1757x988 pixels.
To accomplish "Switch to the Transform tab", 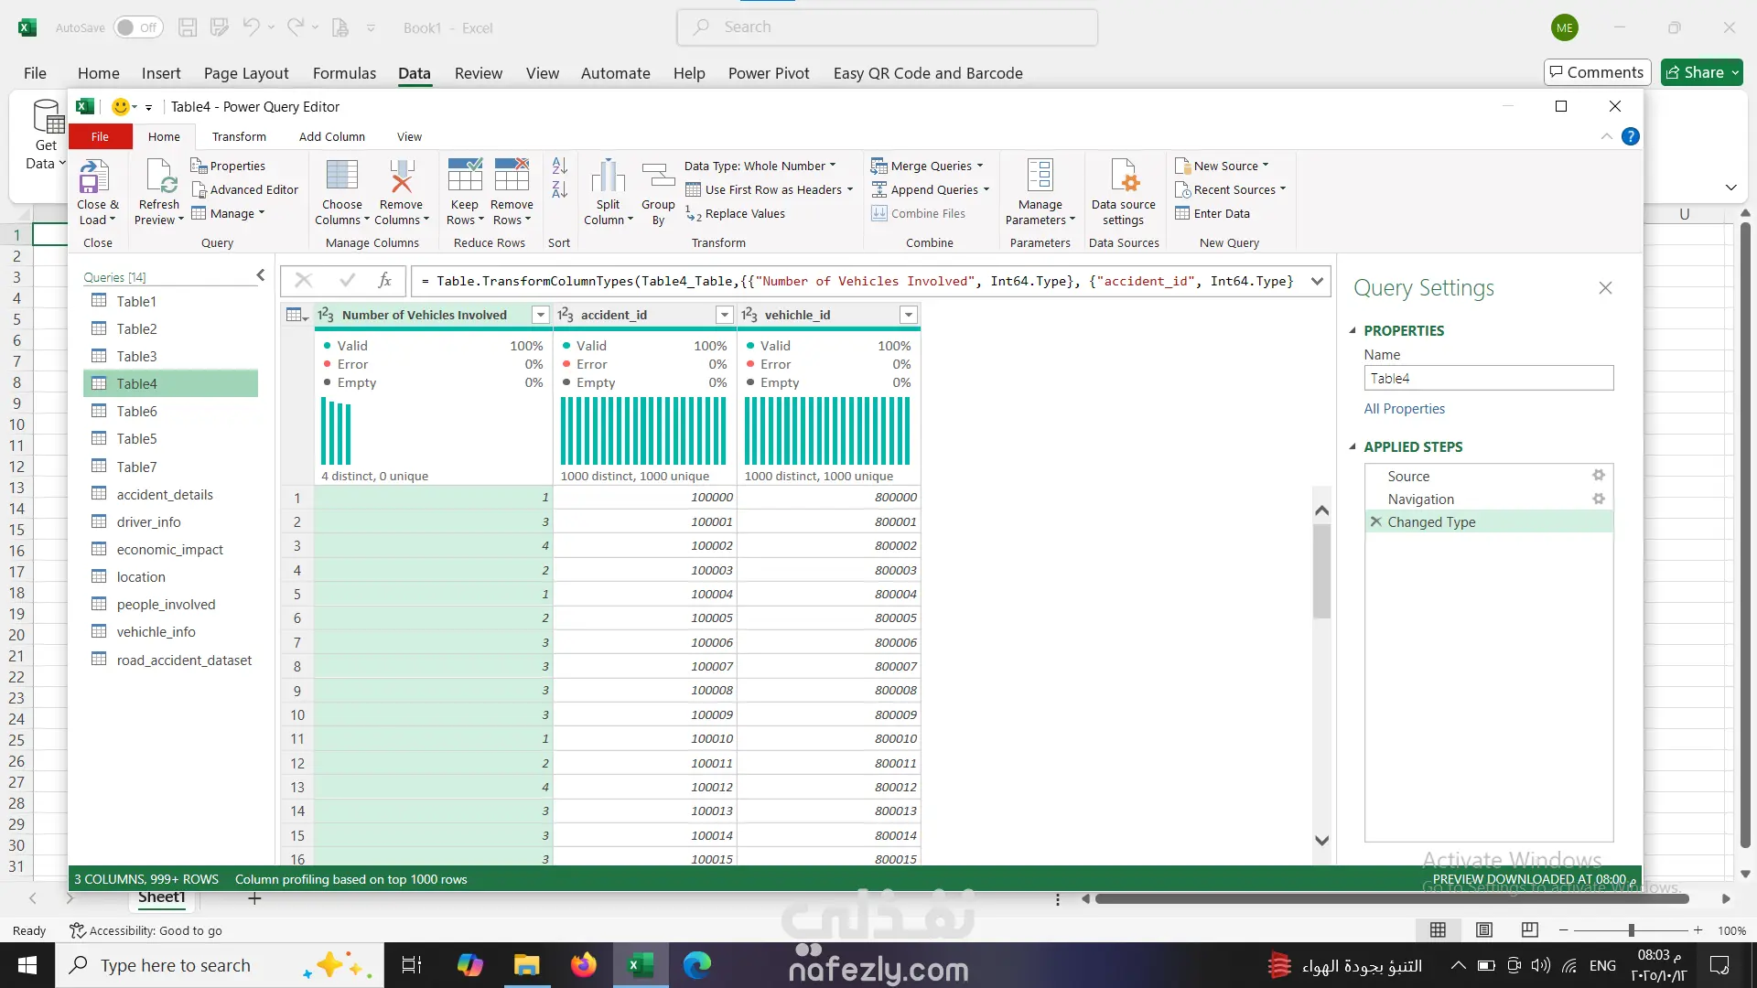I will tap(239, 137).
